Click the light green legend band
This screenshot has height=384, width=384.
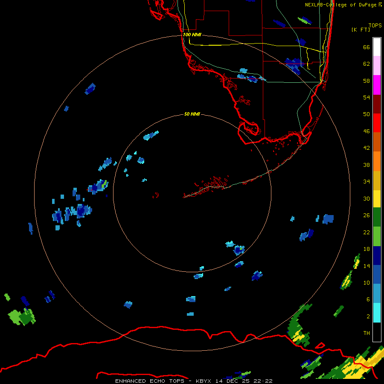pyautogui.click(x=377, y=236)
